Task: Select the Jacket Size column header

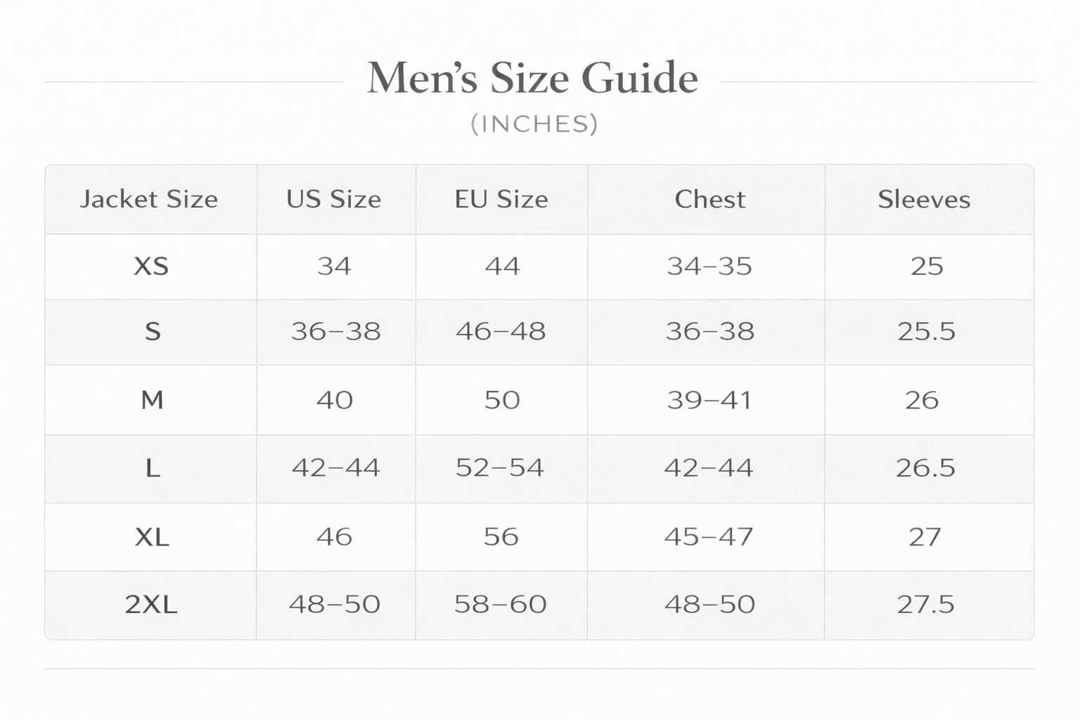Action: pyautogui.click(x=149, y=200)
